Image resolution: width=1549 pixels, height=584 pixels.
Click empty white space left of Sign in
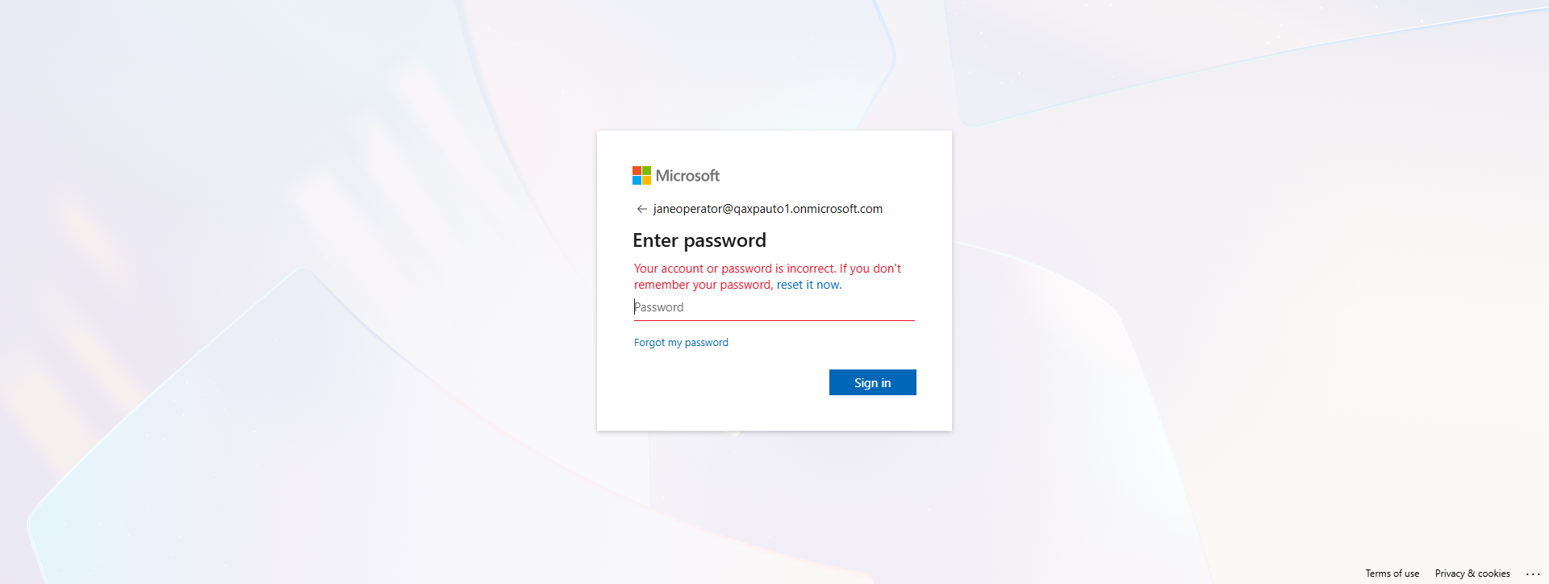click(726, 383)
